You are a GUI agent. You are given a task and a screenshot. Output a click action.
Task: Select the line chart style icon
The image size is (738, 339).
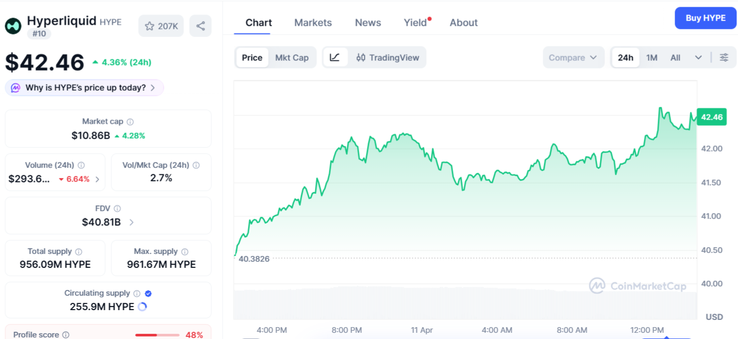click(336, 57)
